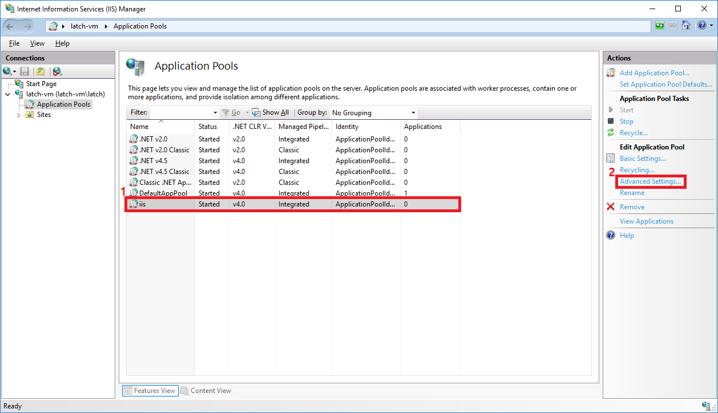Click the blue Help question icon

pos(611,236)
